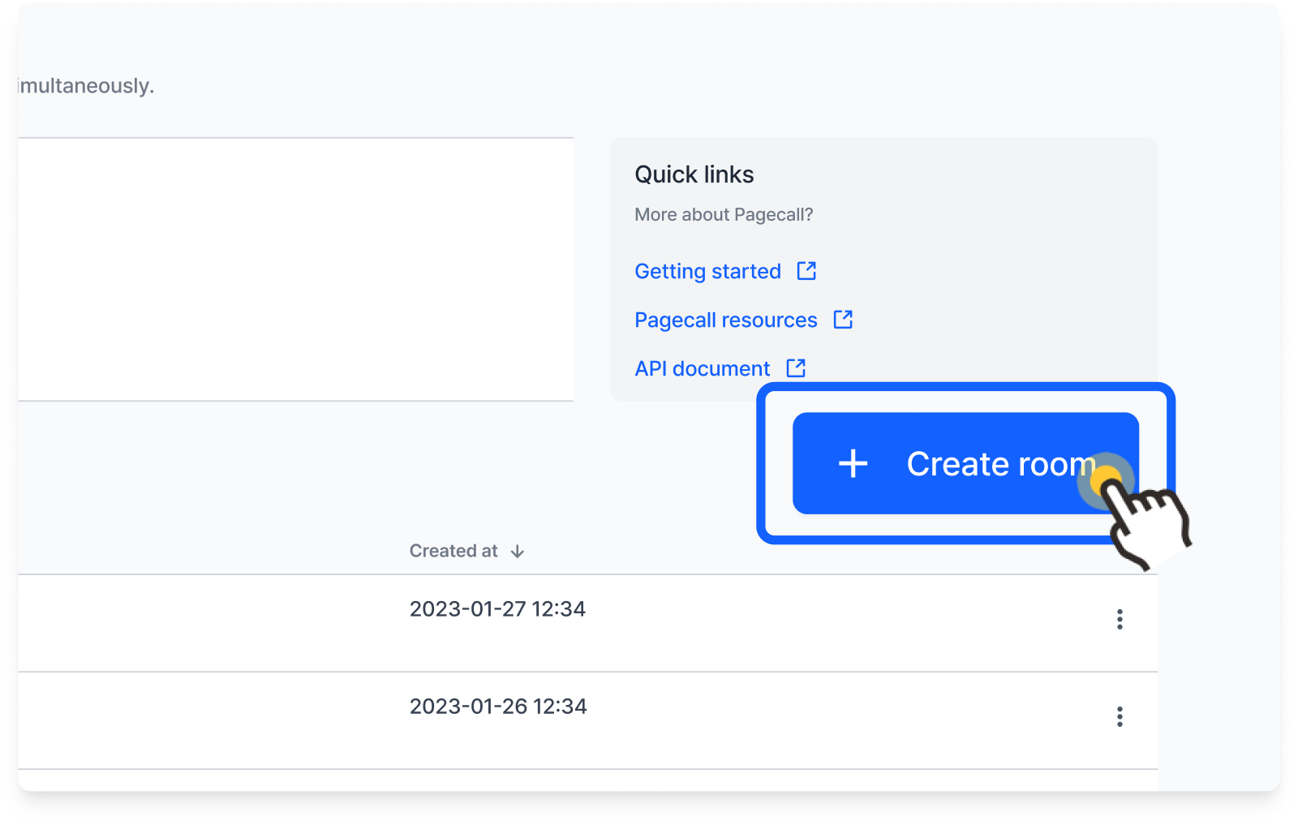Click the Quick links heading
Screen dimensions: 1298x825
pyautogui.click(x=694, y=174)
